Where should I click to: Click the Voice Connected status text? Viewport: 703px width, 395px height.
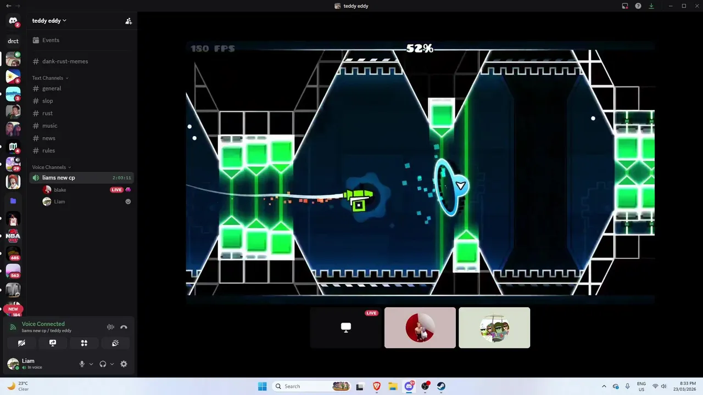[x=43, y=324]
